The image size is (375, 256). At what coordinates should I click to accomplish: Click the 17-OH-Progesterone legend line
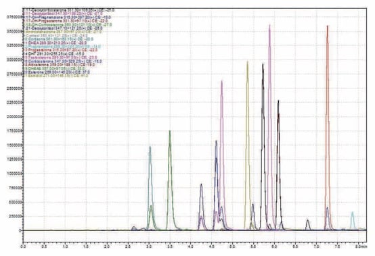coord(65,21)
